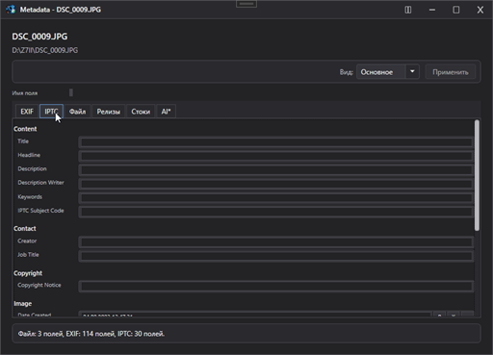The image size is (493, 355).
Task: Minimize the Metadata window
Action: click(432, 10)
